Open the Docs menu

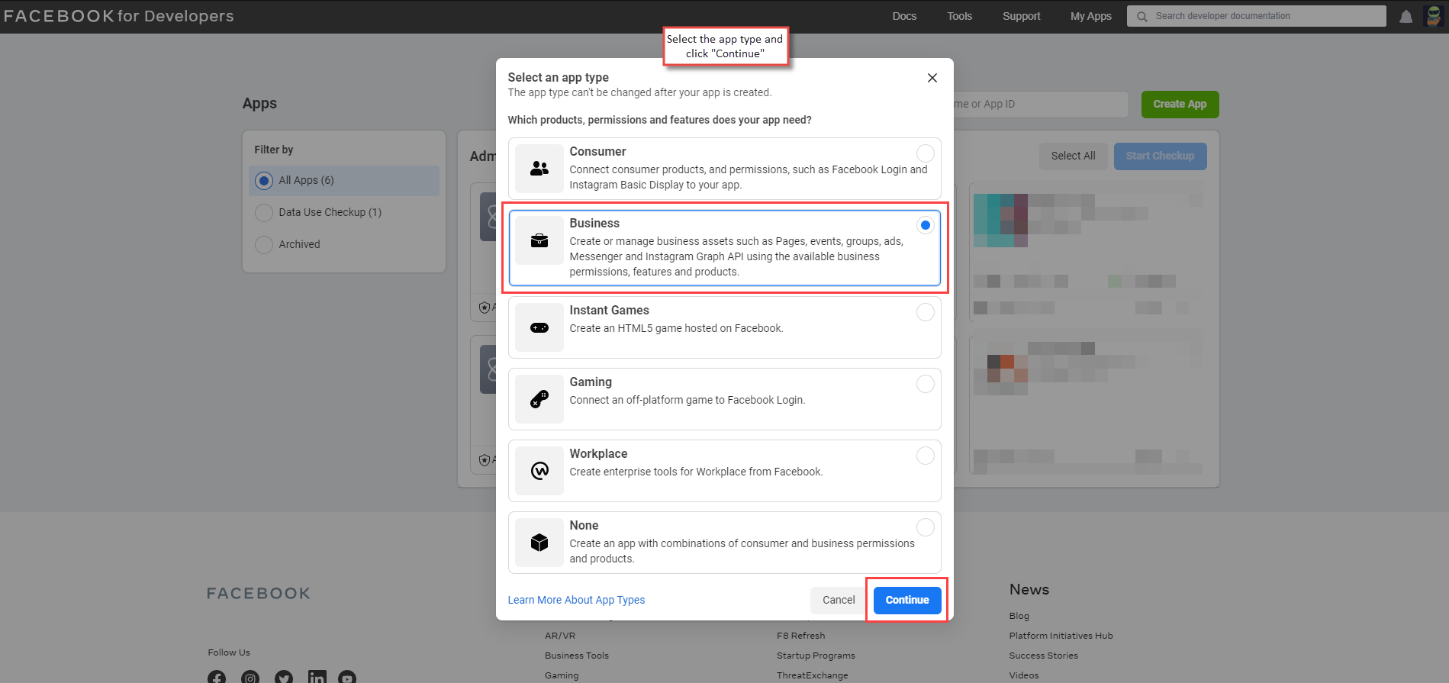point(904,16)
